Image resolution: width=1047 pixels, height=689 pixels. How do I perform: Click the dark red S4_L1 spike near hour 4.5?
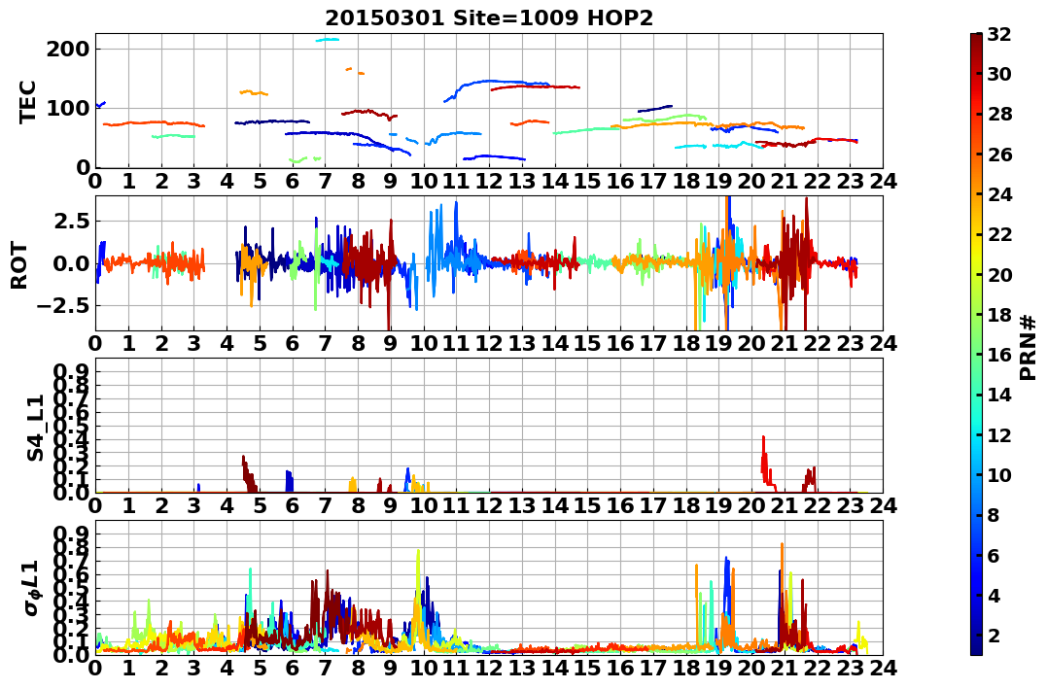pos(248,474)
